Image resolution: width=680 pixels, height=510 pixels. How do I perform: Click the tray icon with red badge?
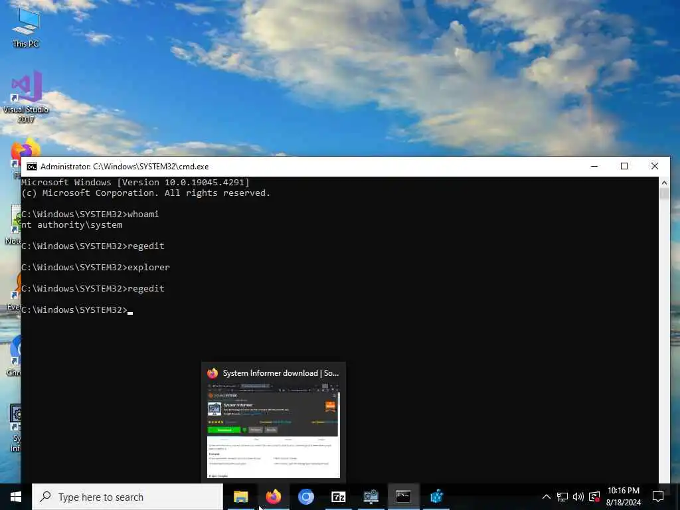[x=594, y=497]
